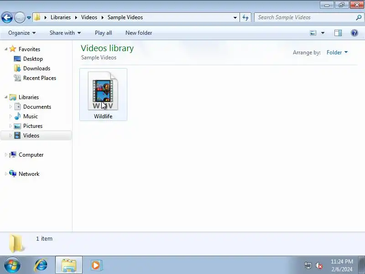Click the folder icon in details pane

point(16,243)
